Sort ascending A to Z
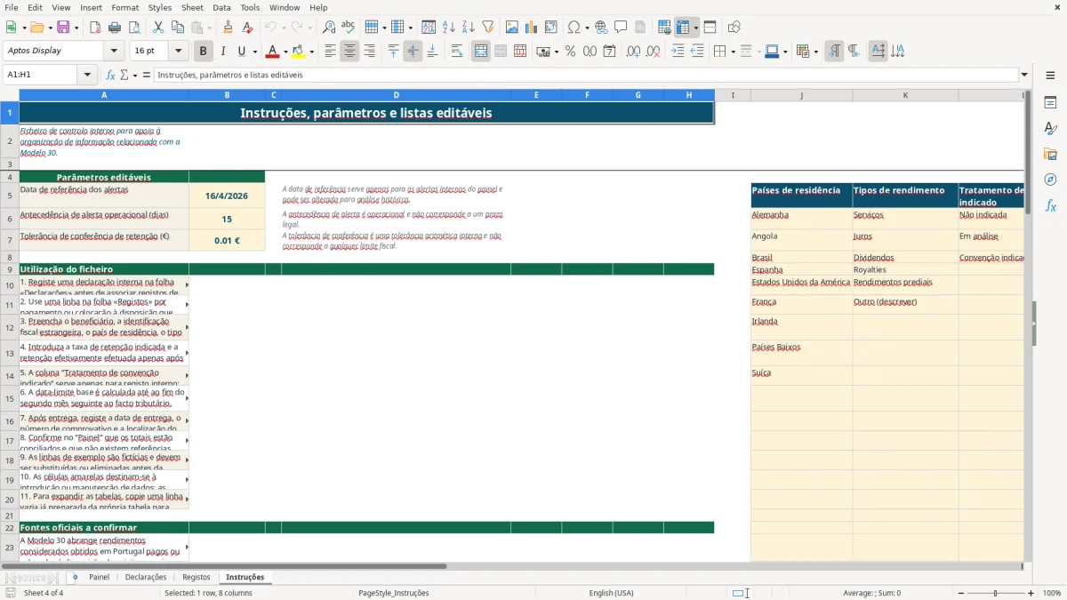This screenshot has width=1067, height=600. [449, 28]
